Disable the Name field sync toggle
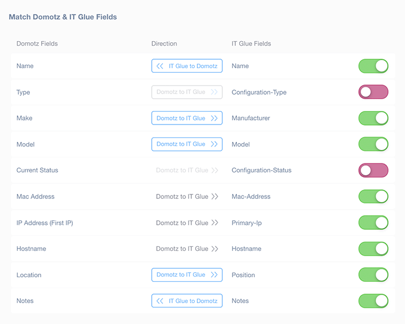 coord(373,66)
